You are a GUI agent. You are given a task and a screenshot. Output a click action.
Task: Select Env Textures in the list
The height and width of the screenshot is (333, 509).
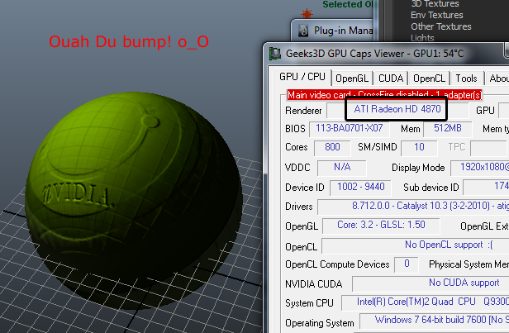pos(437,15)
